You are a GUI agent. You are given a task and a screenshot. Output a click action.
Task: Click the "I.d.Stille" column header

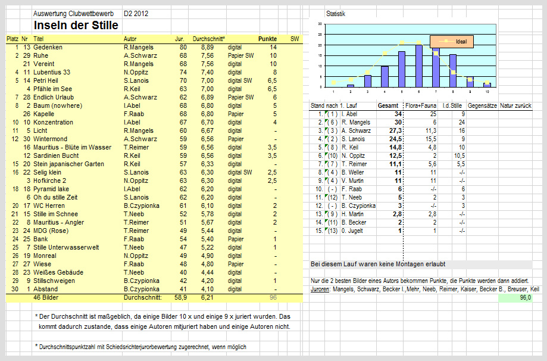[x=452, y=106]
